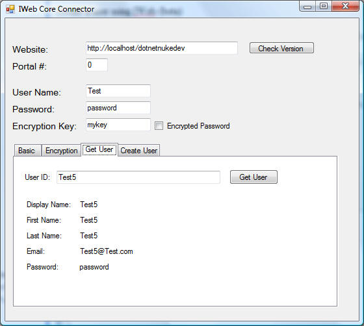Click the Get User button
The image size is (364, 326).
253,177
